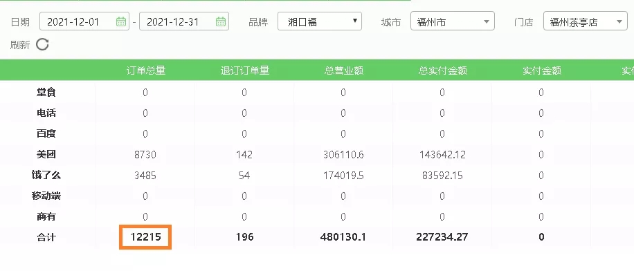Screen dimensions: 634x271
Task: Select the 美团 order count 8730
Action: tap(145, 155)
